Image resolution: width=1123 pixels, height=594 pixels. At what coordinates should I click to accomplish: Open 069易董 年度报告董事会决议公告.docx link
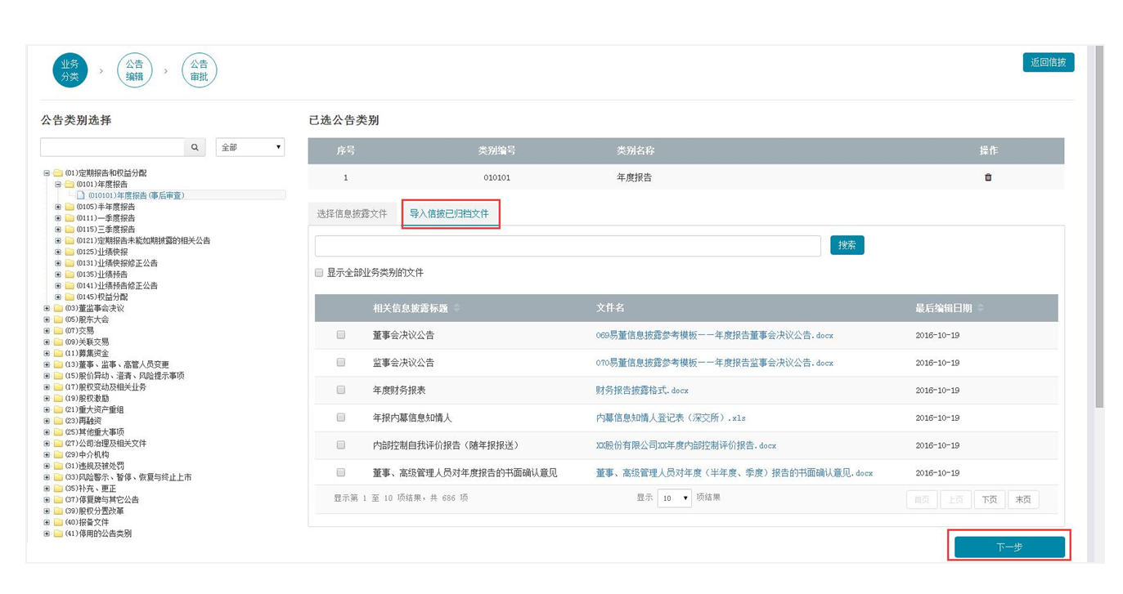(x=715, y=335)
